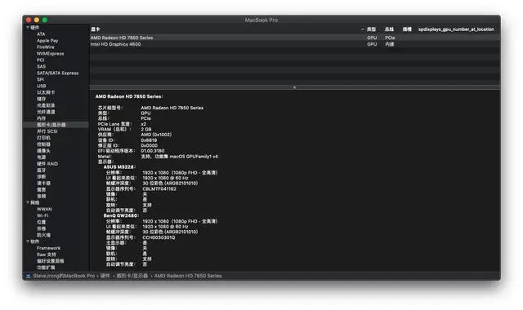
Task: Select USB in the hardware list
Action: 42,86
